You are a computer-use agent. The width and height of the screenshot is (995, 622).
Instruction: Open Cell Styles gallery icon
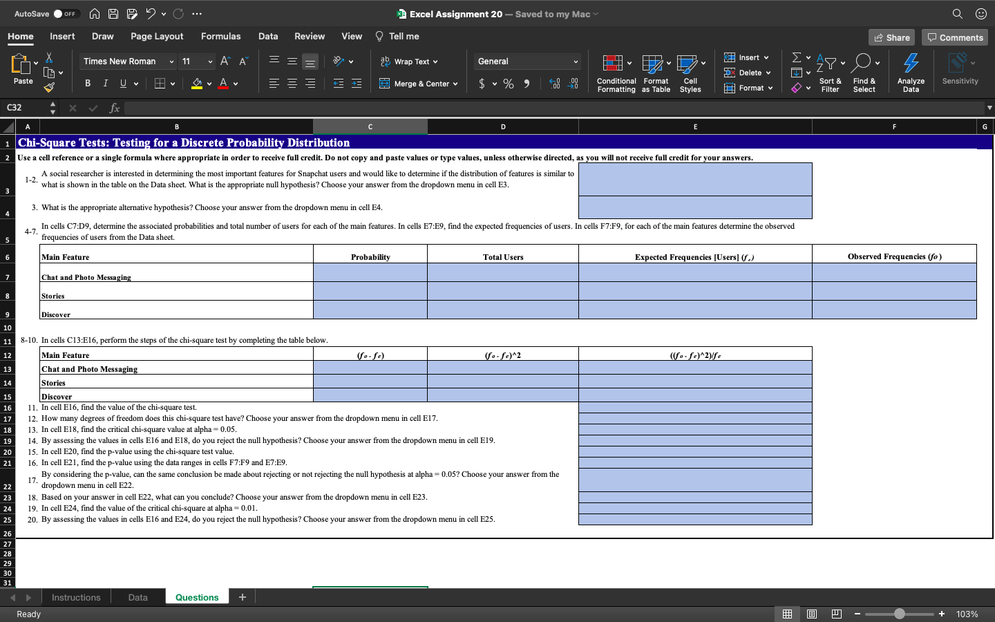687,64
